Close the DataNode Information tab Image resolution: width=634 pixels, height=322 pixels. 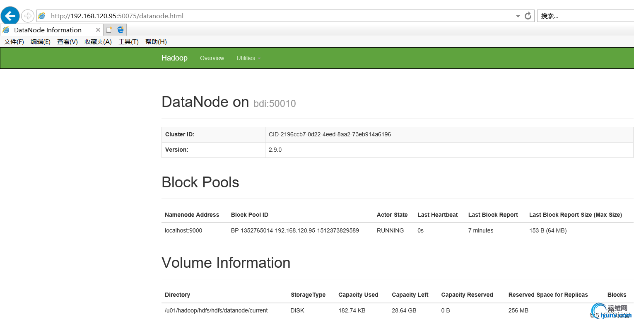coord(98,30)
